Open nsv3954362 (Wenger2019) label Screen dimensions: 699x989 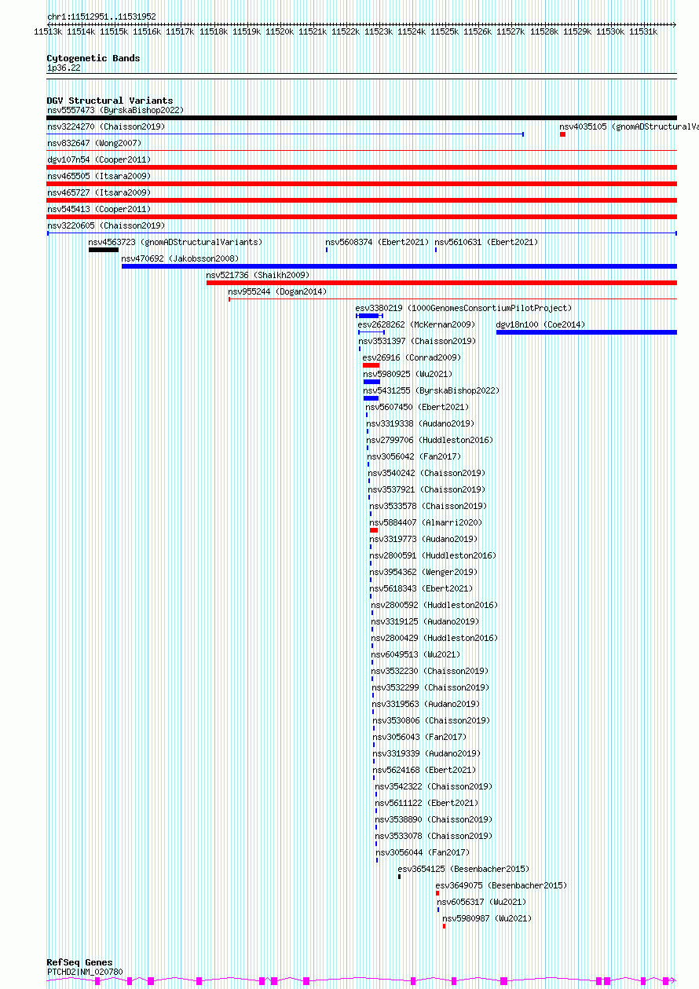pos(423,572)
